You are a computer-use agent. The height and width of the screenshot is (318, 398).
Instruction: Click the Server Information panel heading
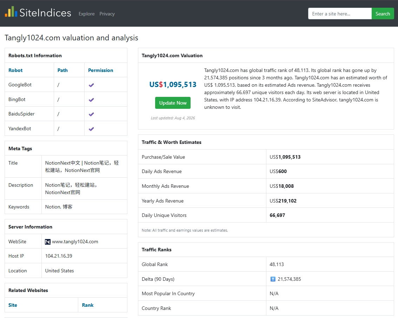point(31,227)
